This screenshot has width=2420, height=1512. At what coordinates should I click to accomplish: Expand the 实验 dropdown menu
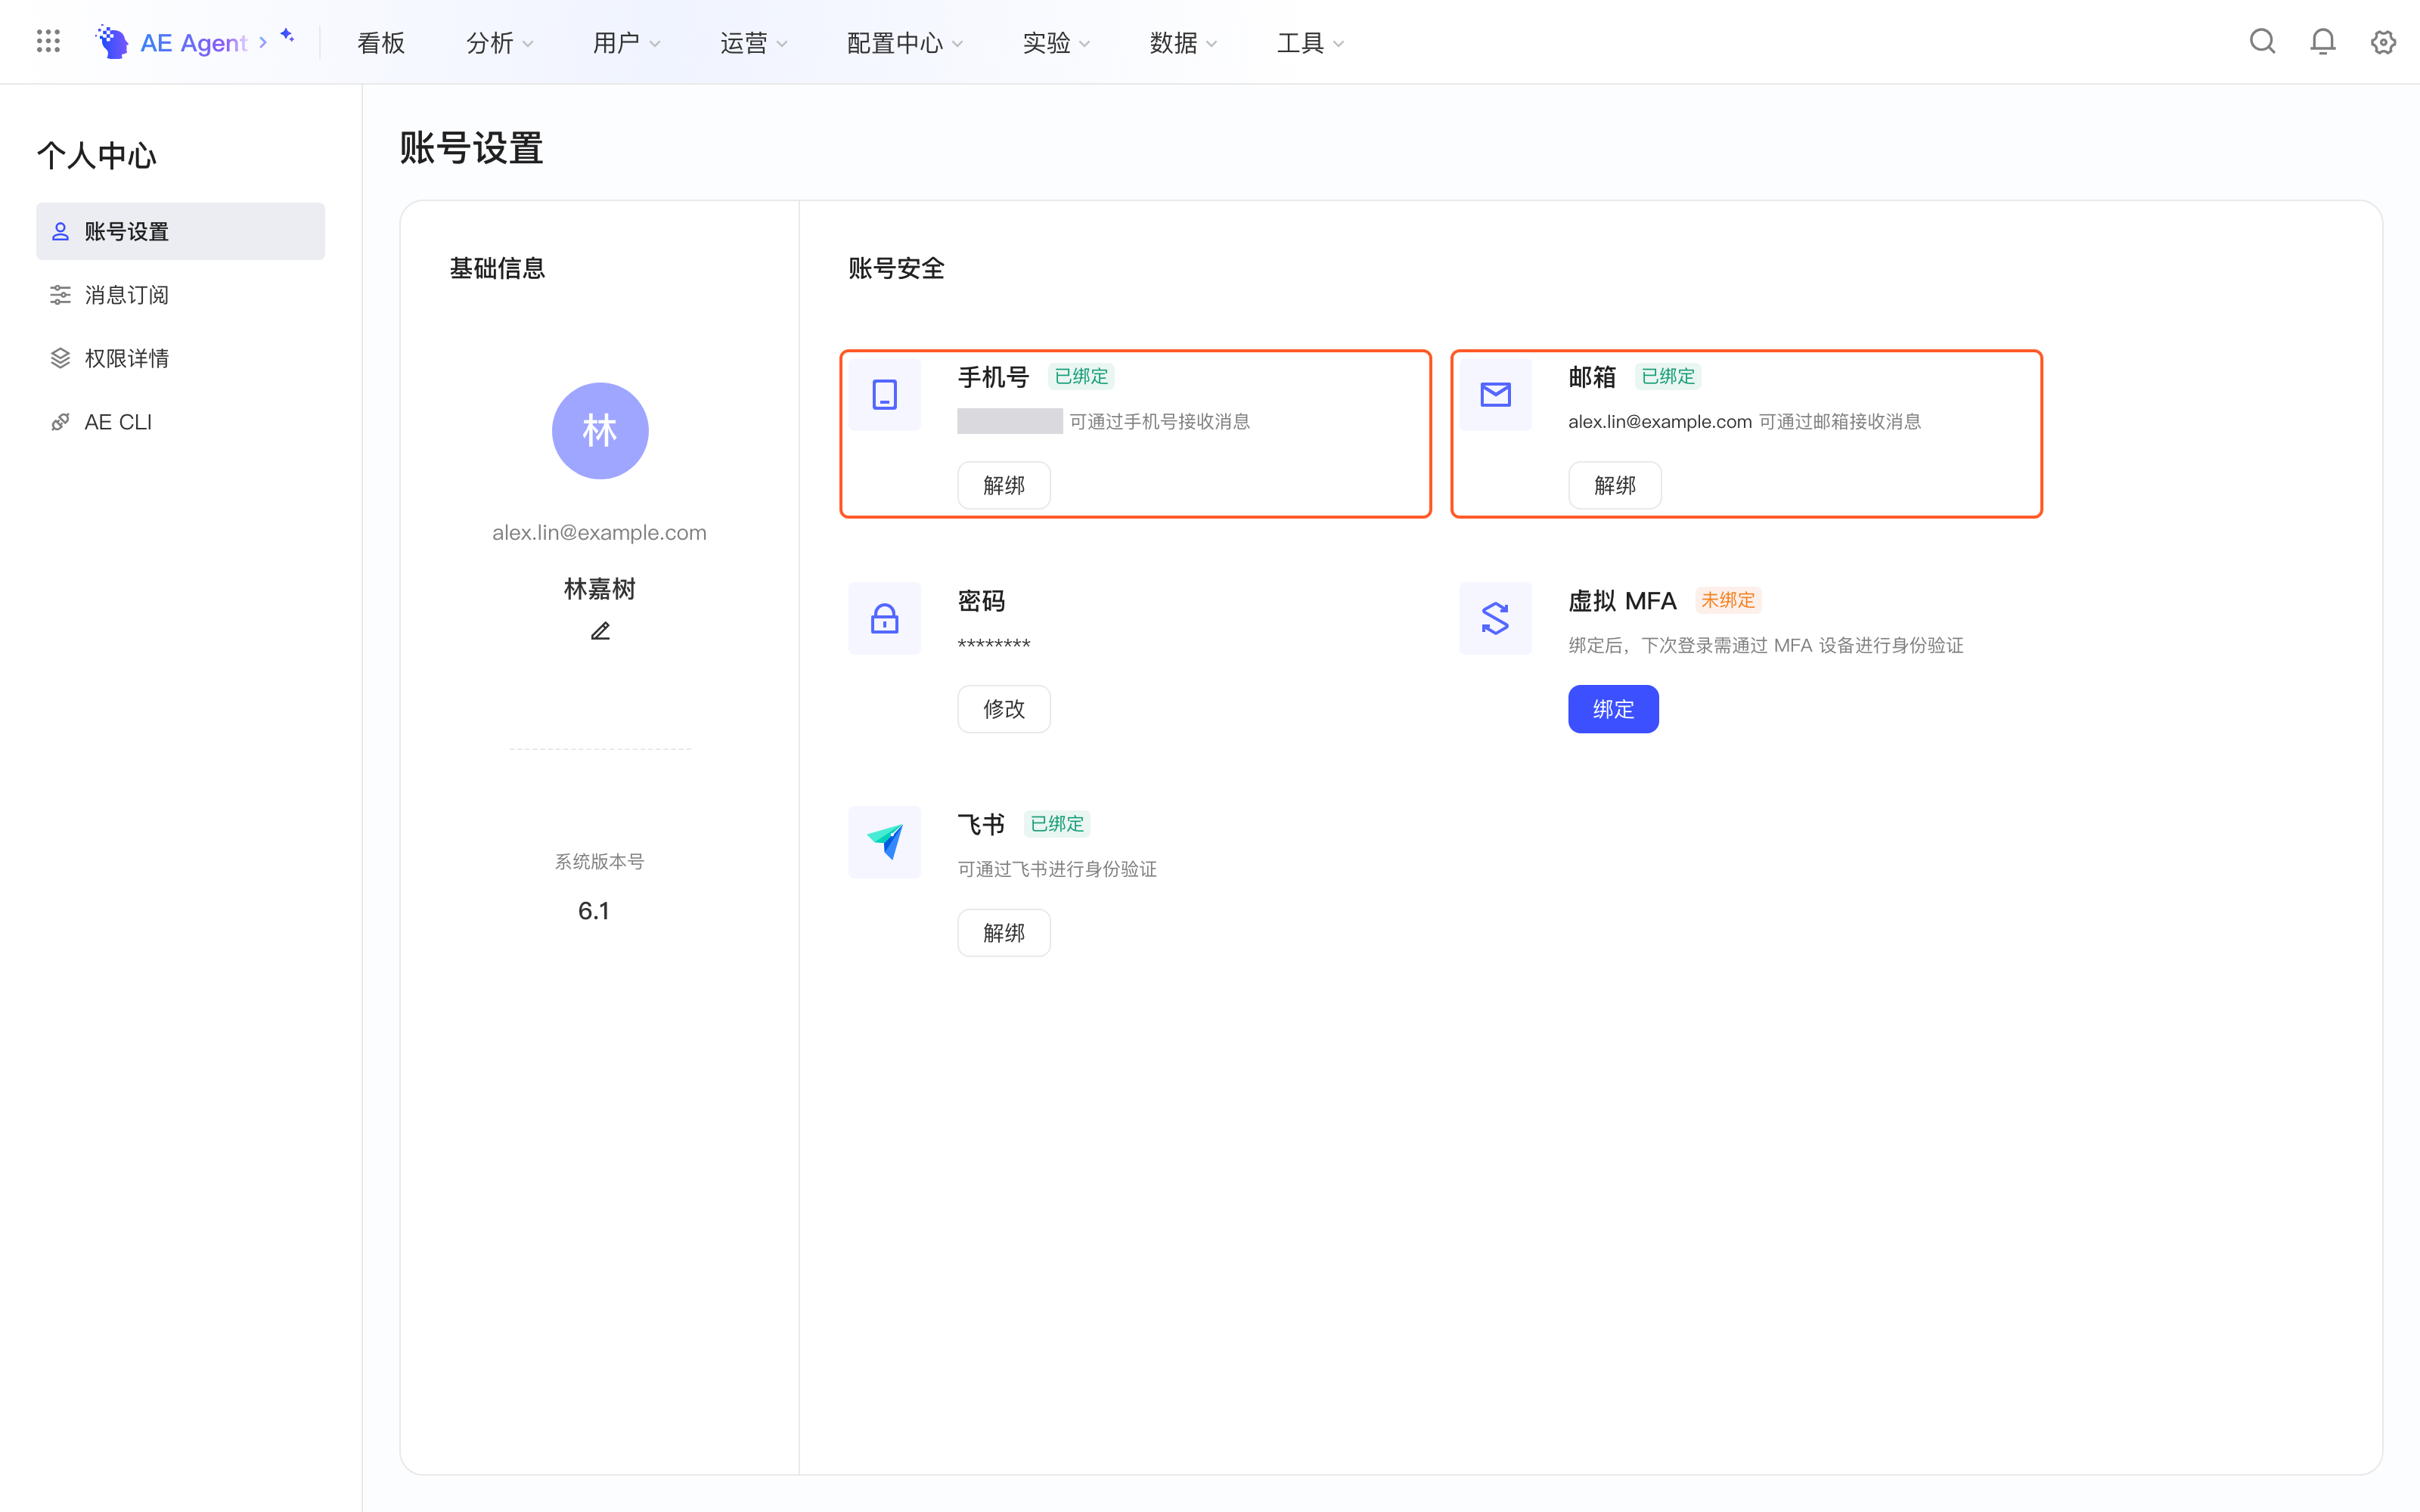(x=1056, y=43)
